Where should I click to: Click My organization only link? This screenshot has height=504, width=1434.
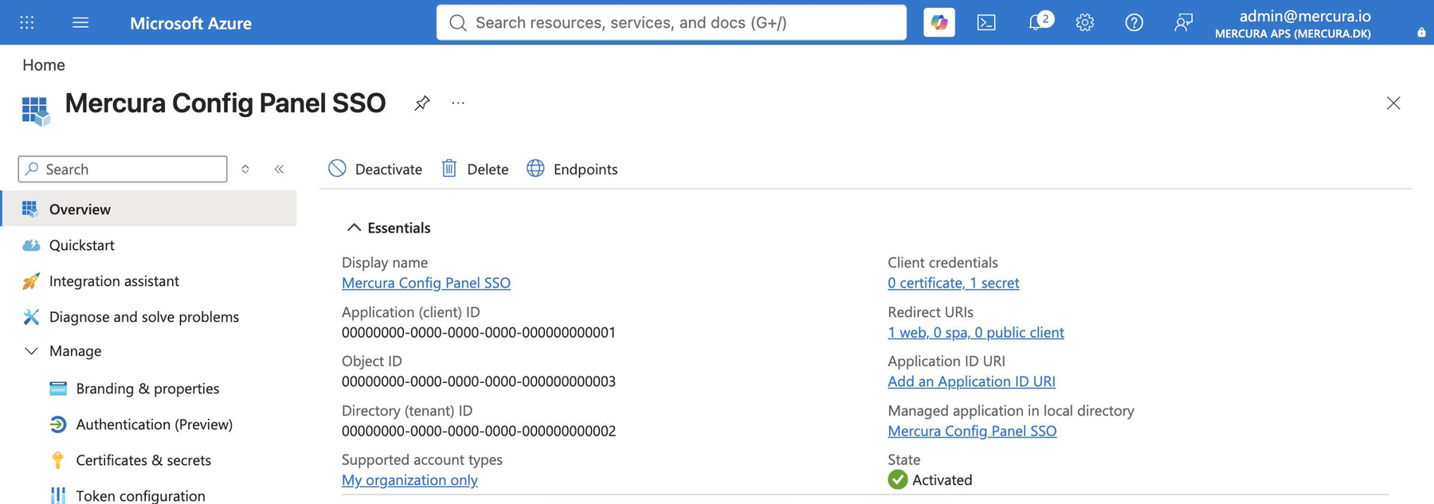pos(409,480)
